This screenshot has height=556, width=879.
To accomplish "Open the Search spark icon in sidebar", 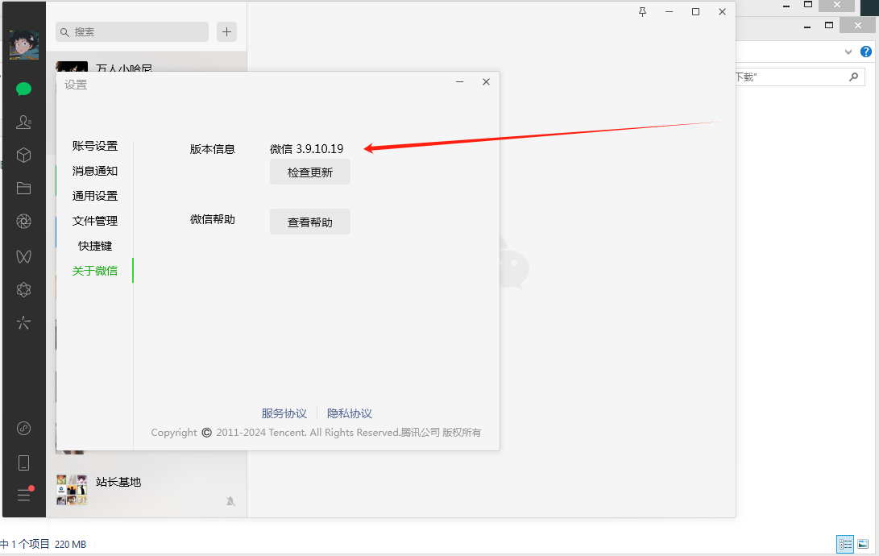I will tap(23, 323).
